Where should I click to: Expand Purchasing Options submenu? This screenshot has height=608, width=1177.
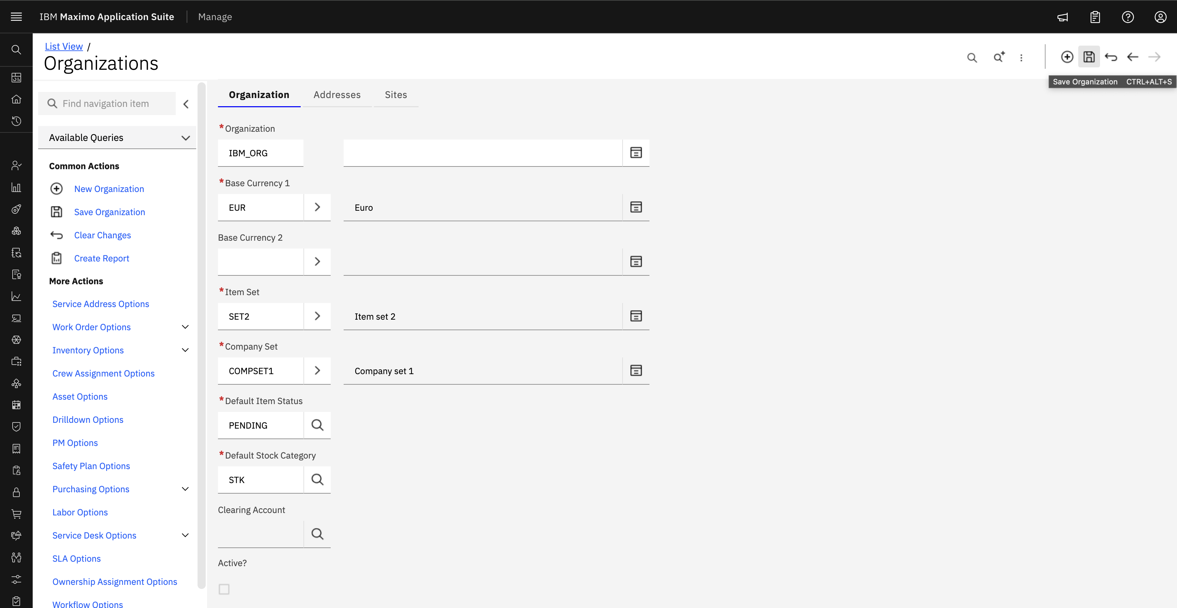(x=185, y=489)
